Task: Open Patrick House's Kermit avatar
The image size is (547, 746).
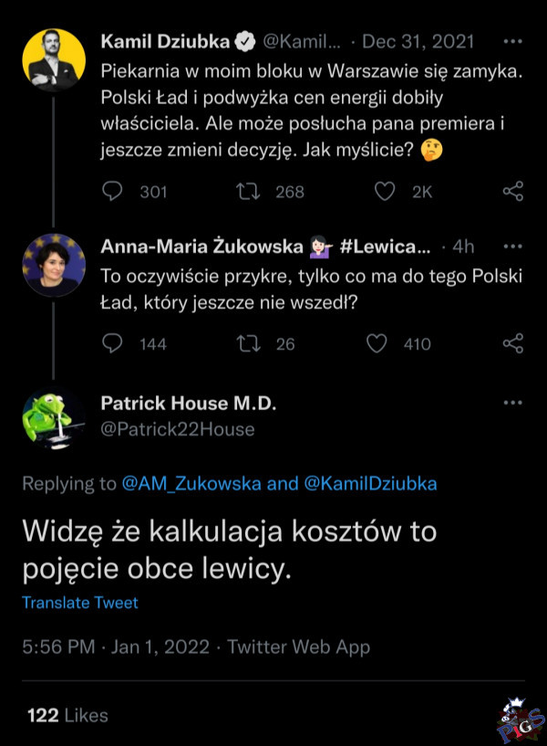Action: [x=54, y=419]
